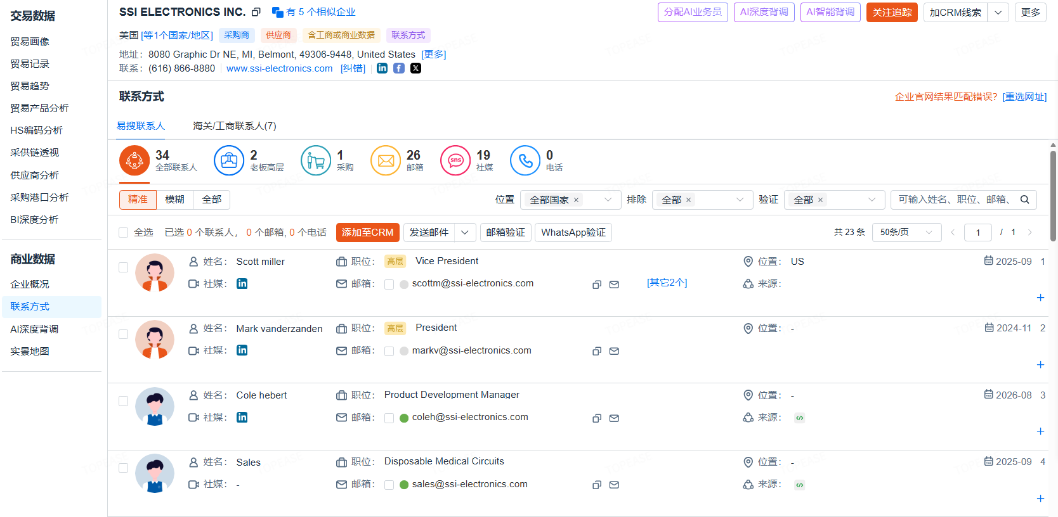
Task: Click the 分配AI业务员 button
Action: tap(693, 13)
